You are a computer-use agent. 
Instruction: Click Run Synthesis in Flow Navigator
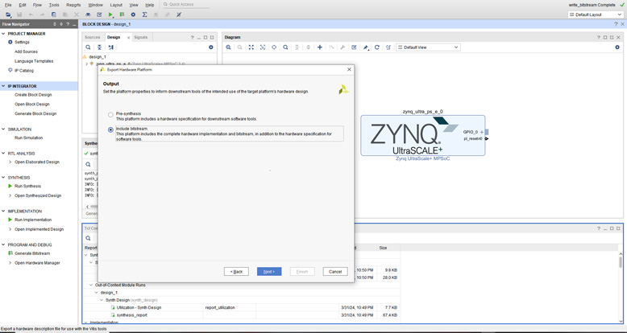pos(27,186)
